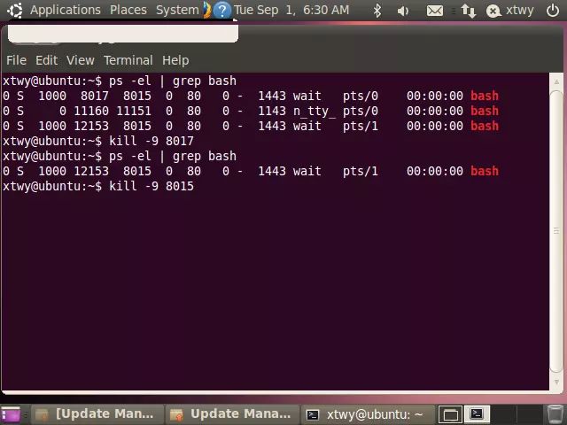
Task: Open the Terminal menu
Action: tap(128, 60)
